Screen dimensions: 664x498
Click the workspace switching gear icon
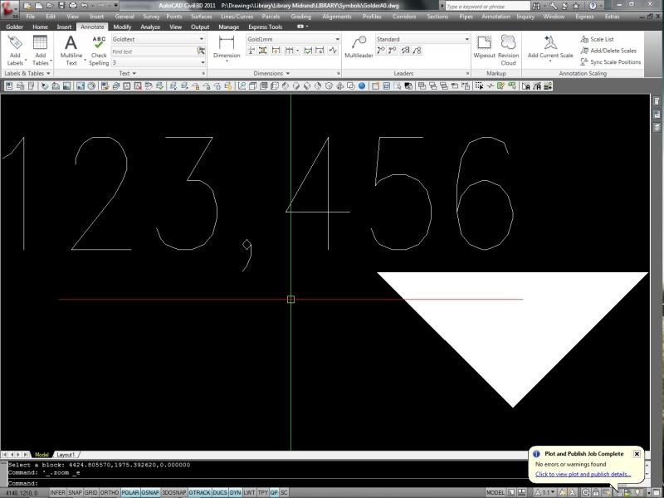click(x=586, y=492)
